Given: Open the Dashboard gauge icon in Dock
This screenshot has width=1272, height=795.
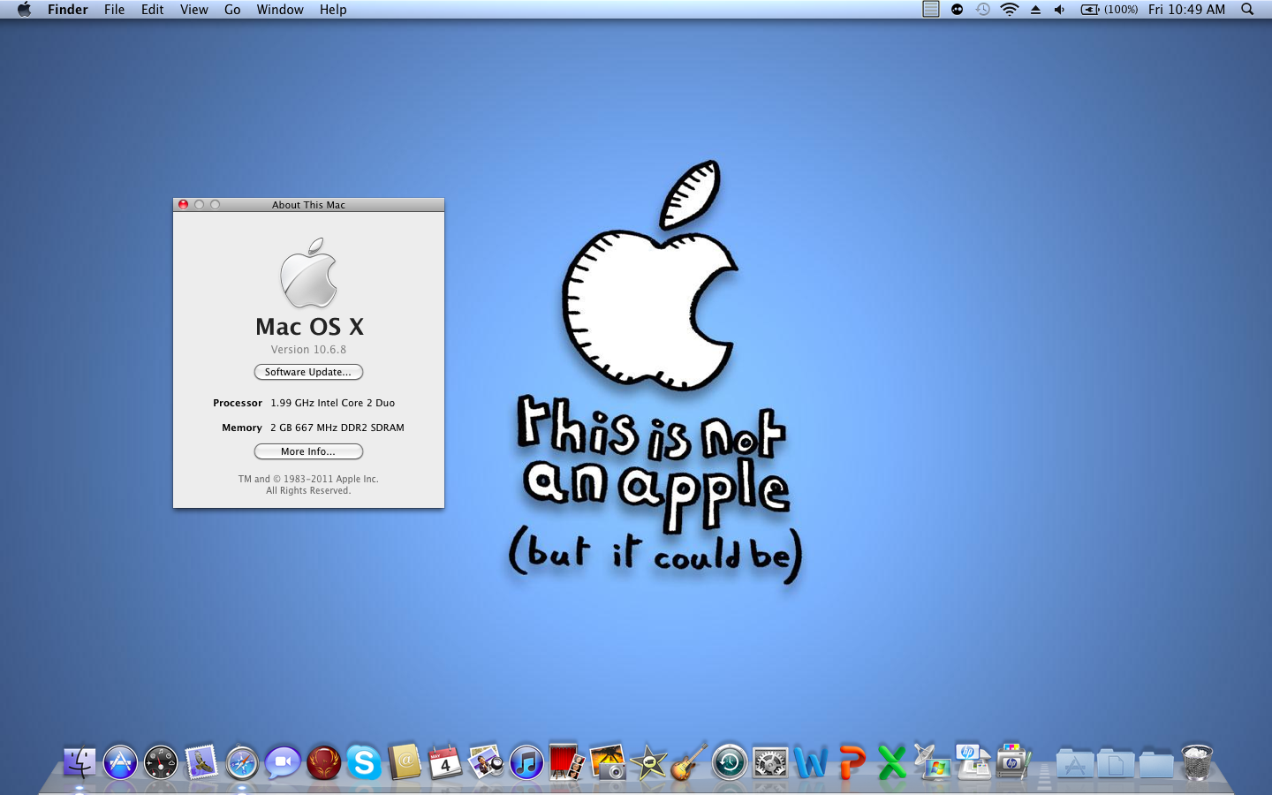Looking at the screenshot, I should pyautogui.click(x=161, y=762).
